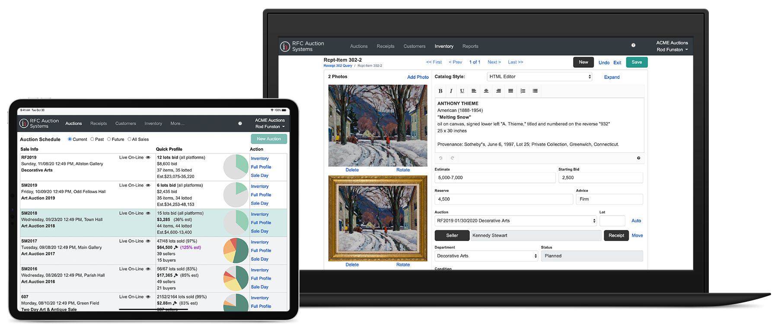This screenshot has height=329, width=778.
Task: Click the Reserve field showing 4,500
Action: click(x=504, y=199)
